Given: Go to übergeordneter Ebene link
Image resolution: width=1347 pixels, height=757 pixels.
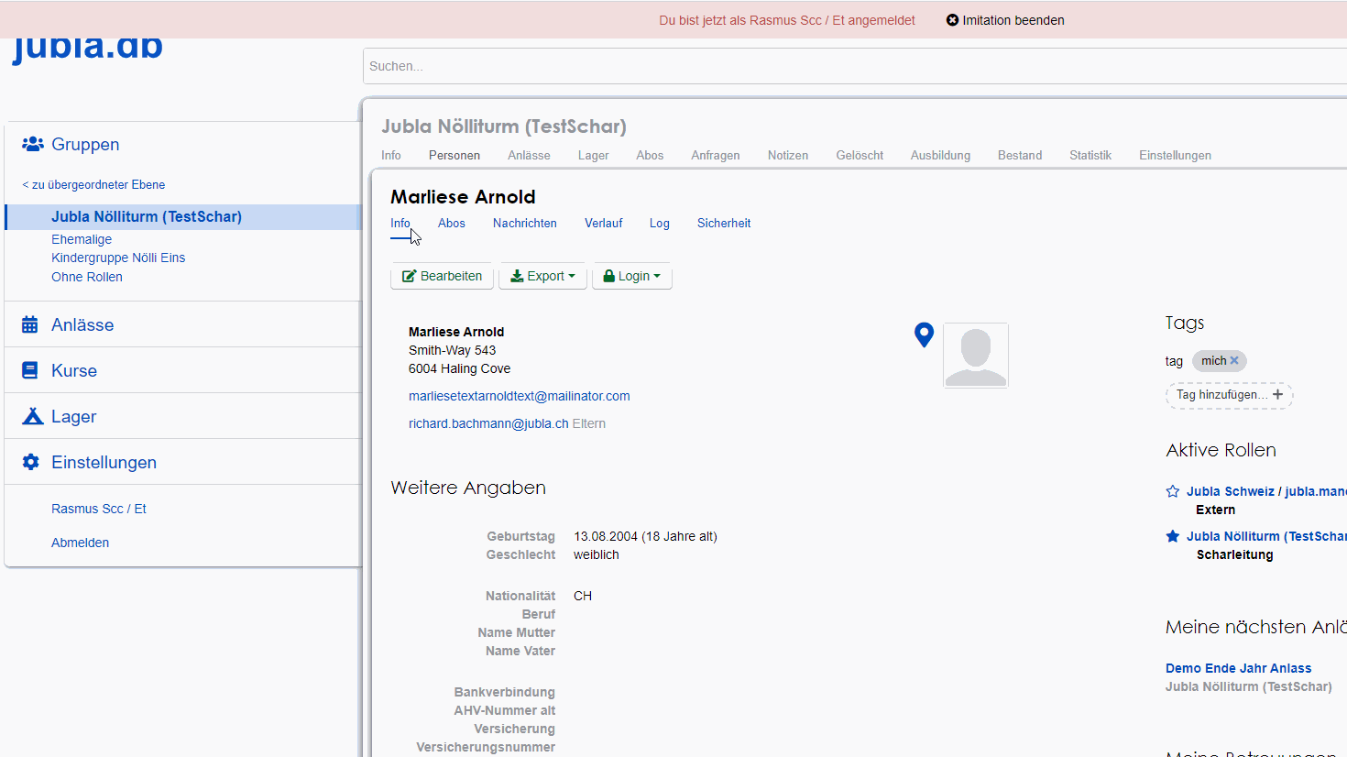Looking at the screenshot, I should (93, 184).
